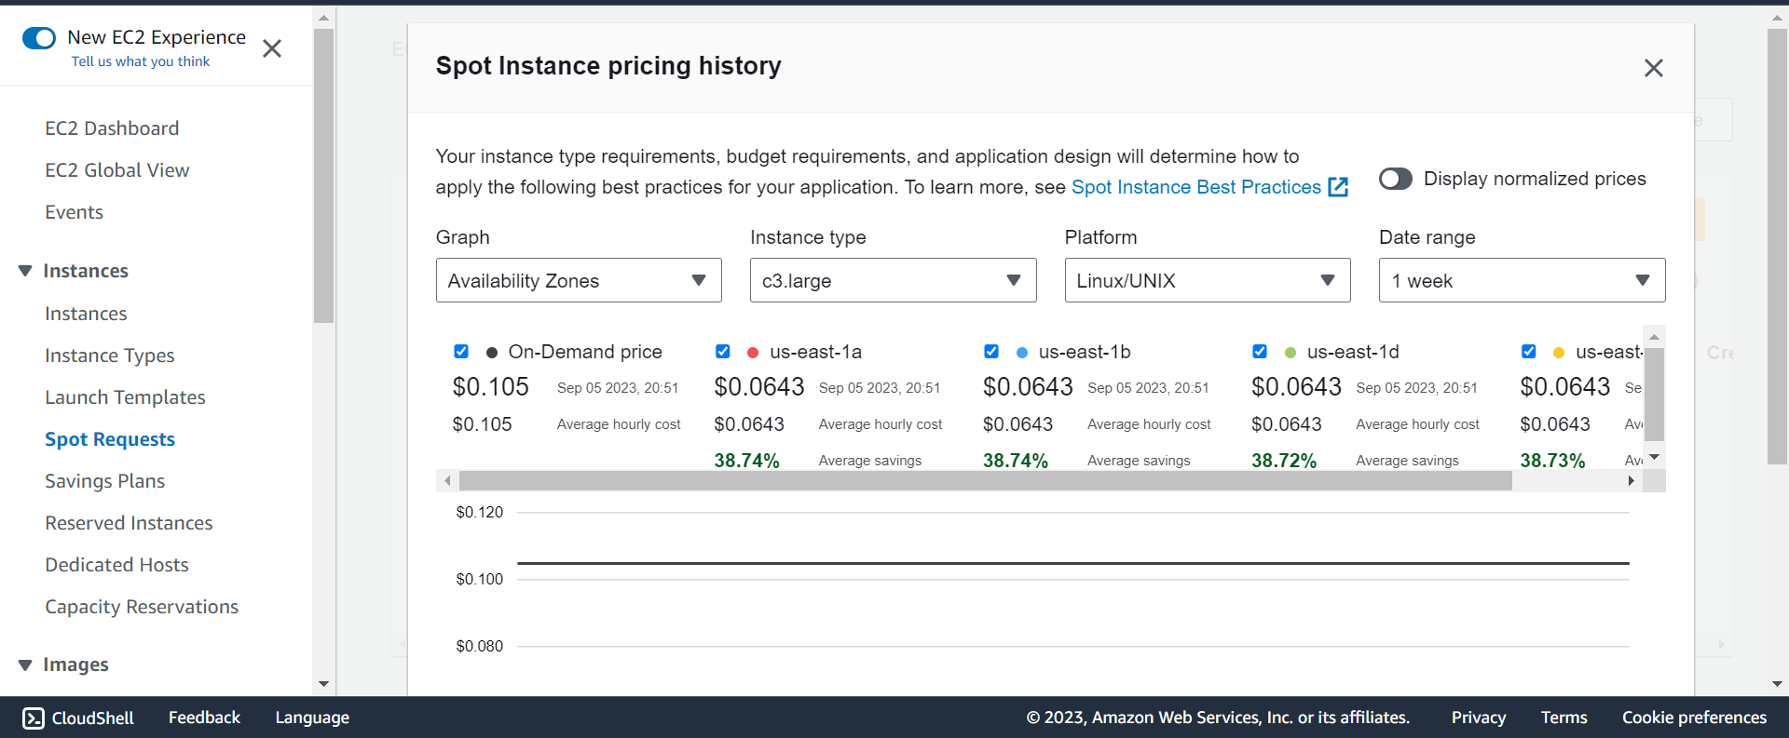Viewport: 1789px width, 738px height.
Task: Open Dedicated Hosts page
Action: click(116, 565)
